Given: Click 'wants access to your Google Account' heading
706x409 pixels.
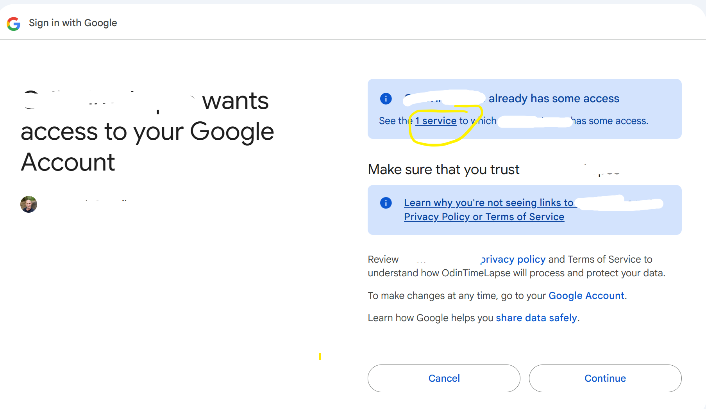Looking at the screenshot, I should pyautogui.click(x=147, y=132).
